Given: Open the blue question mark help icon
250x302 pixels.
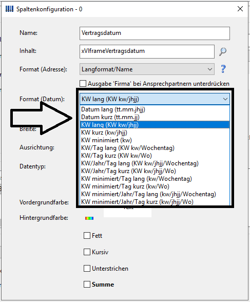Looking at the screenshot, I should coord(223,69).
